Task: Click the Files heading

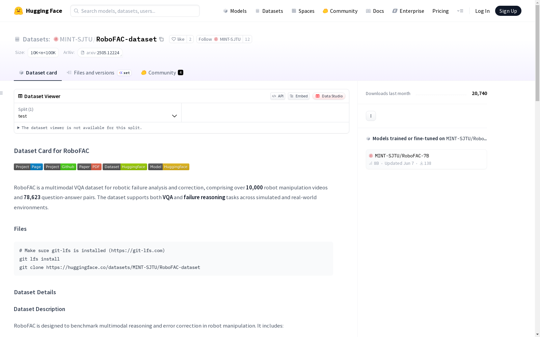Action: (20, 229)
